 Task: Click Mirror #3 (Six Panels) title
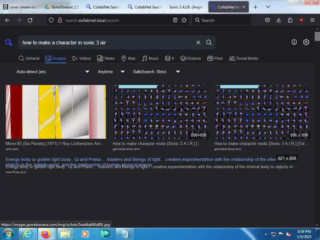[55, 144]
